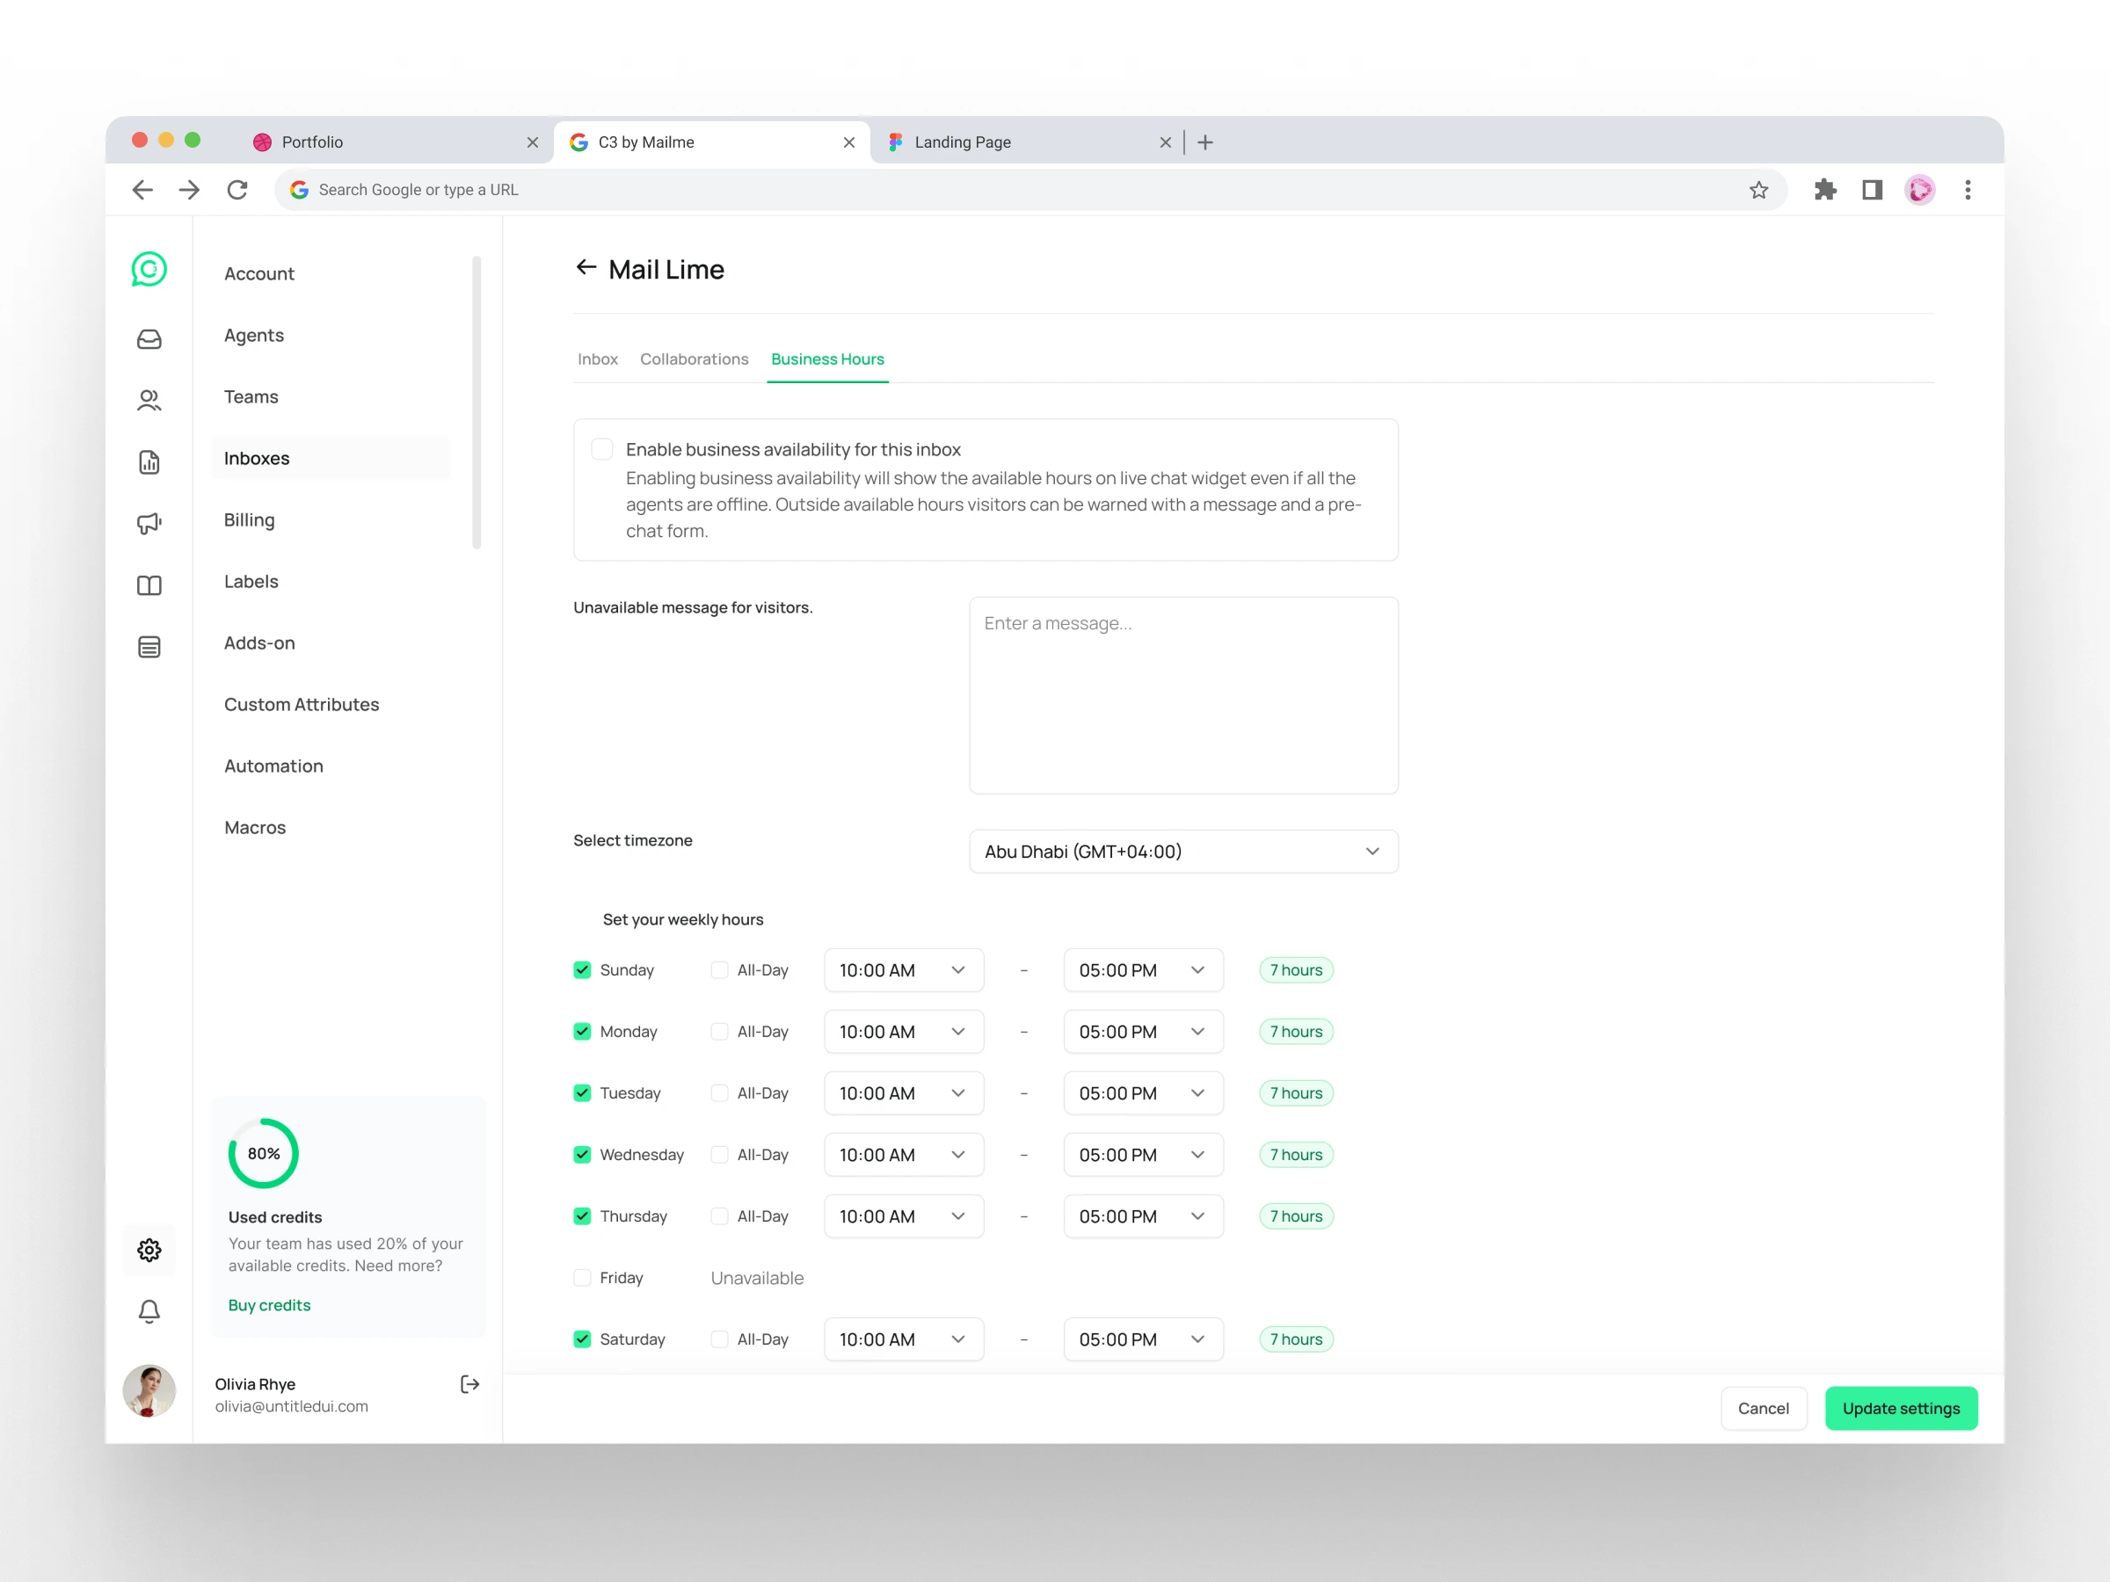
Task: Click the logout icon next to Olivia Rhye
Action: [x=469, y=1383]
